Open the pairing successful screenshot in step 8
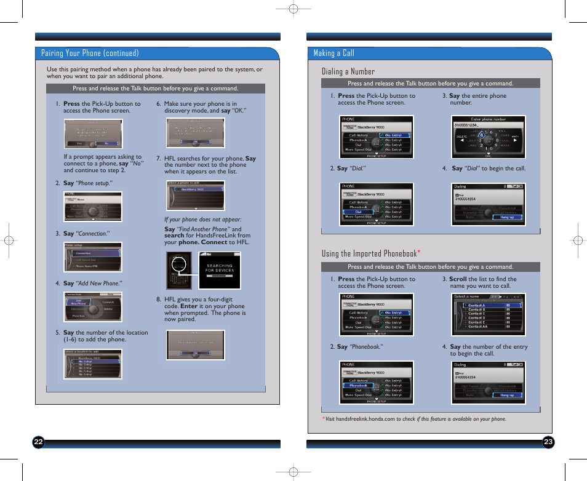This screenshot has height=481, width=587. pyautogui.click(x=196, y=344)
